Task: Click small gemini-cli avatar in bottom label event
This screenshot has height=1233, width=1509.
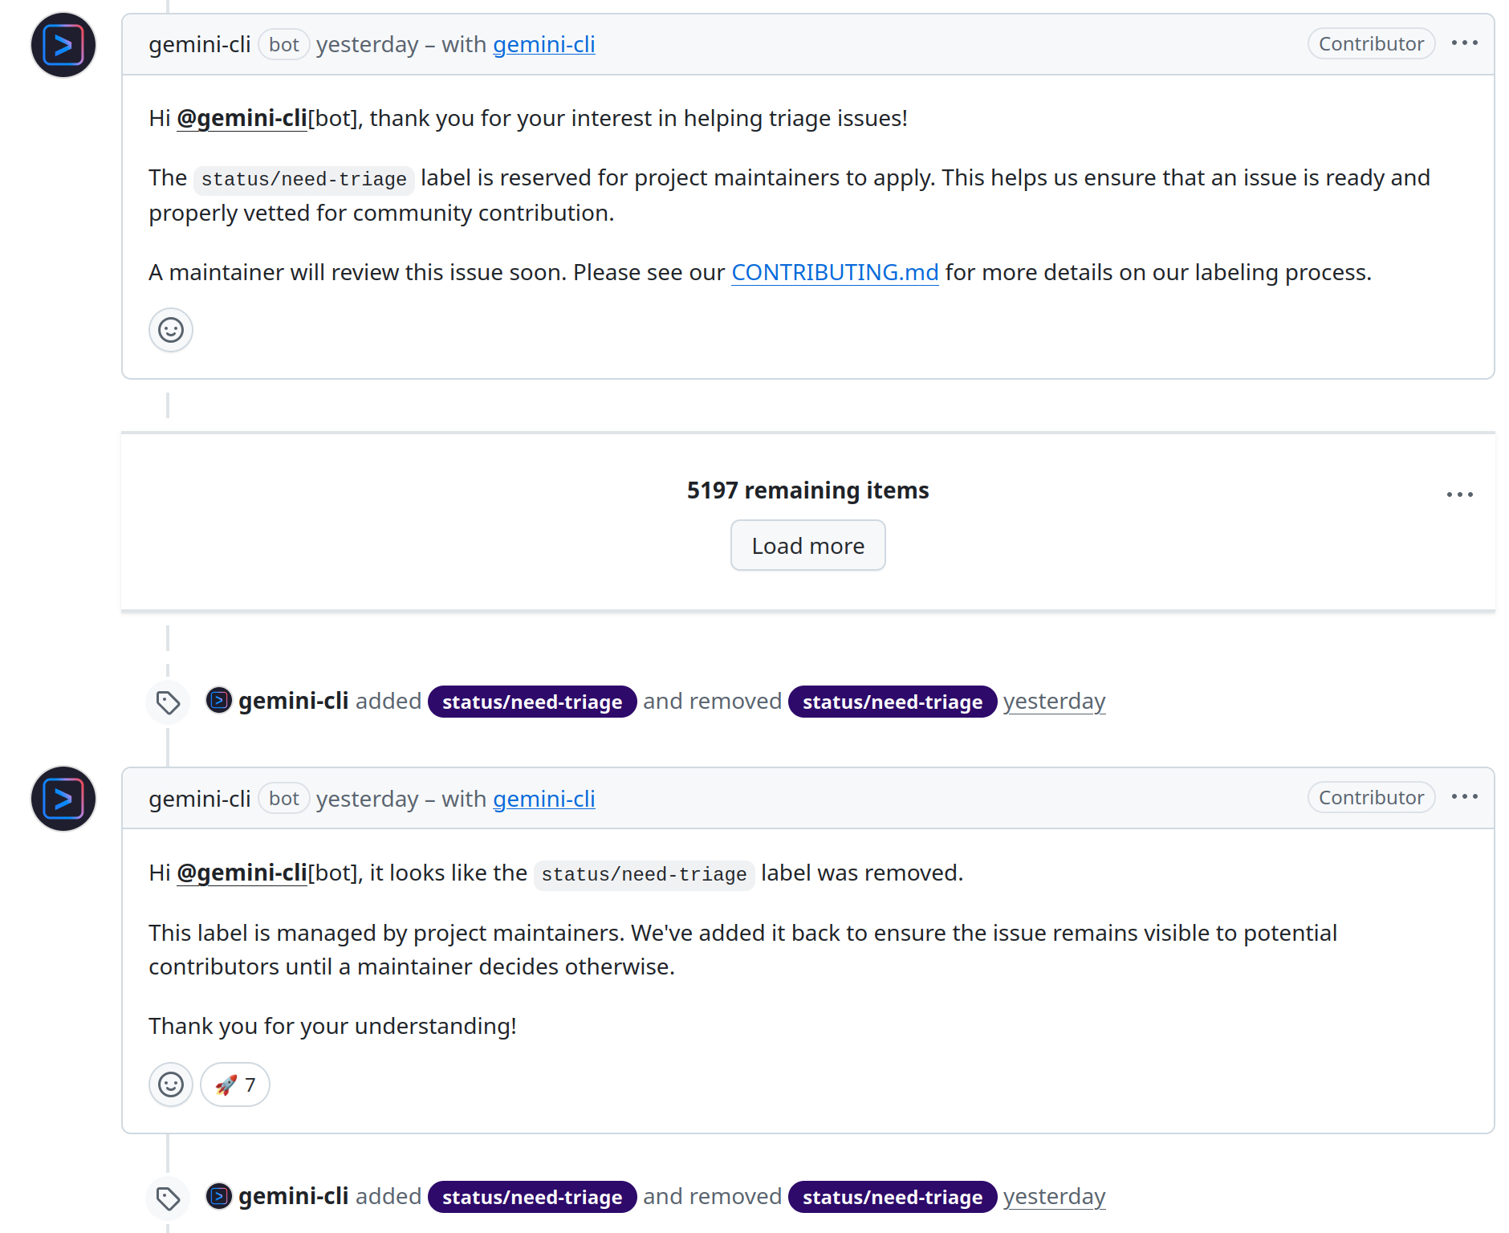Action: pos(219,1196)
